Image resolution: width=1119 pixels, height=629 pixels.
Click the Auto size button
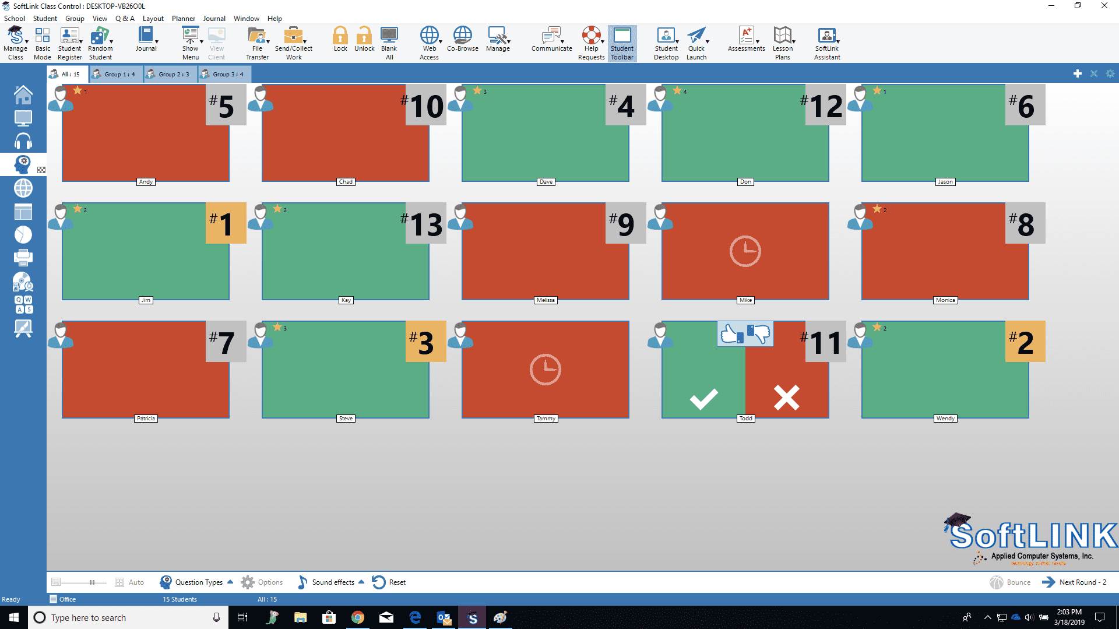click(x=129, y=582)
